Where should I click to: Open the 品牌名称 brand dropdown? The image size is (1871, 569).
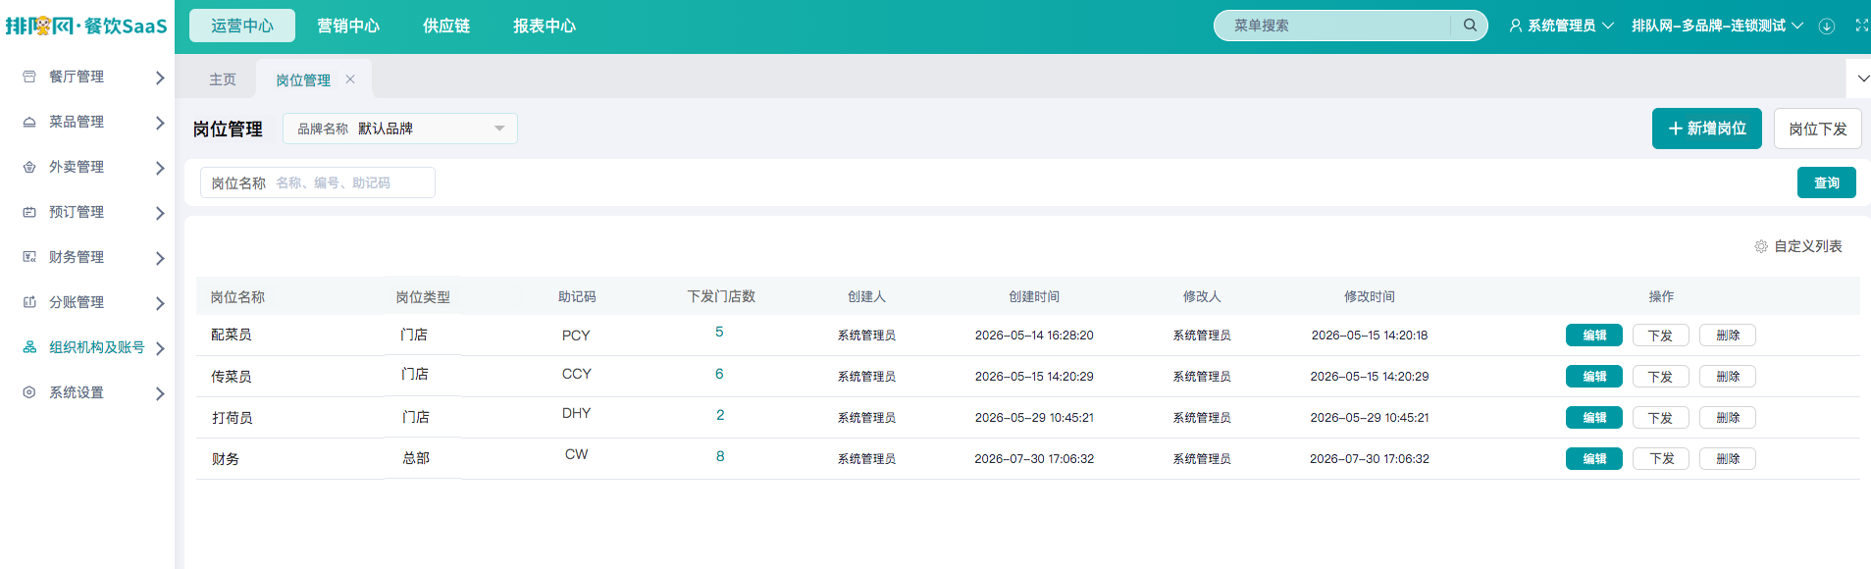[400, 129]
